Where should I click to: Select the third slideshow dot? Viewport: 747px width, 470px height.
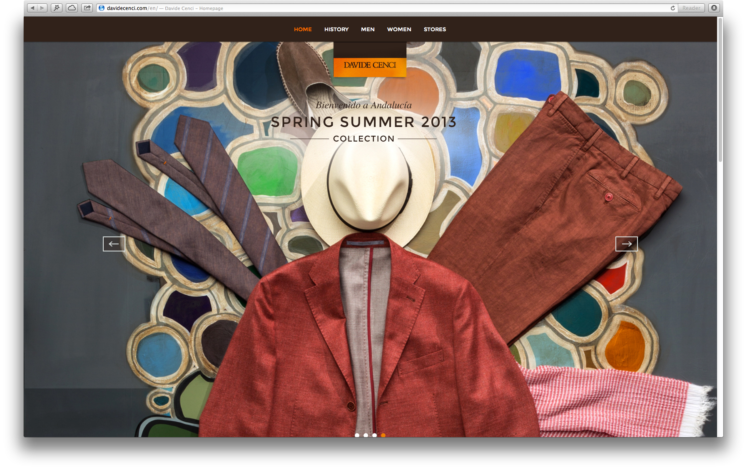click(374, 435)
